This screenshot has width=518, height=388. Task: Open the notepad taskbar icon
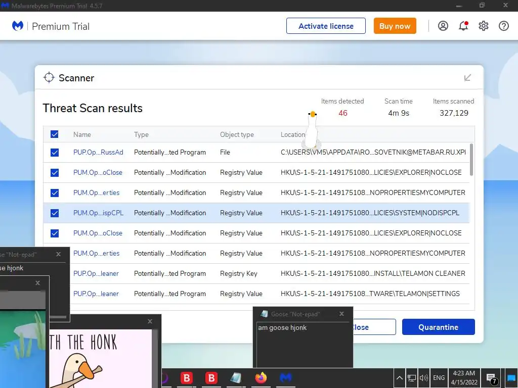coord(236,378)
